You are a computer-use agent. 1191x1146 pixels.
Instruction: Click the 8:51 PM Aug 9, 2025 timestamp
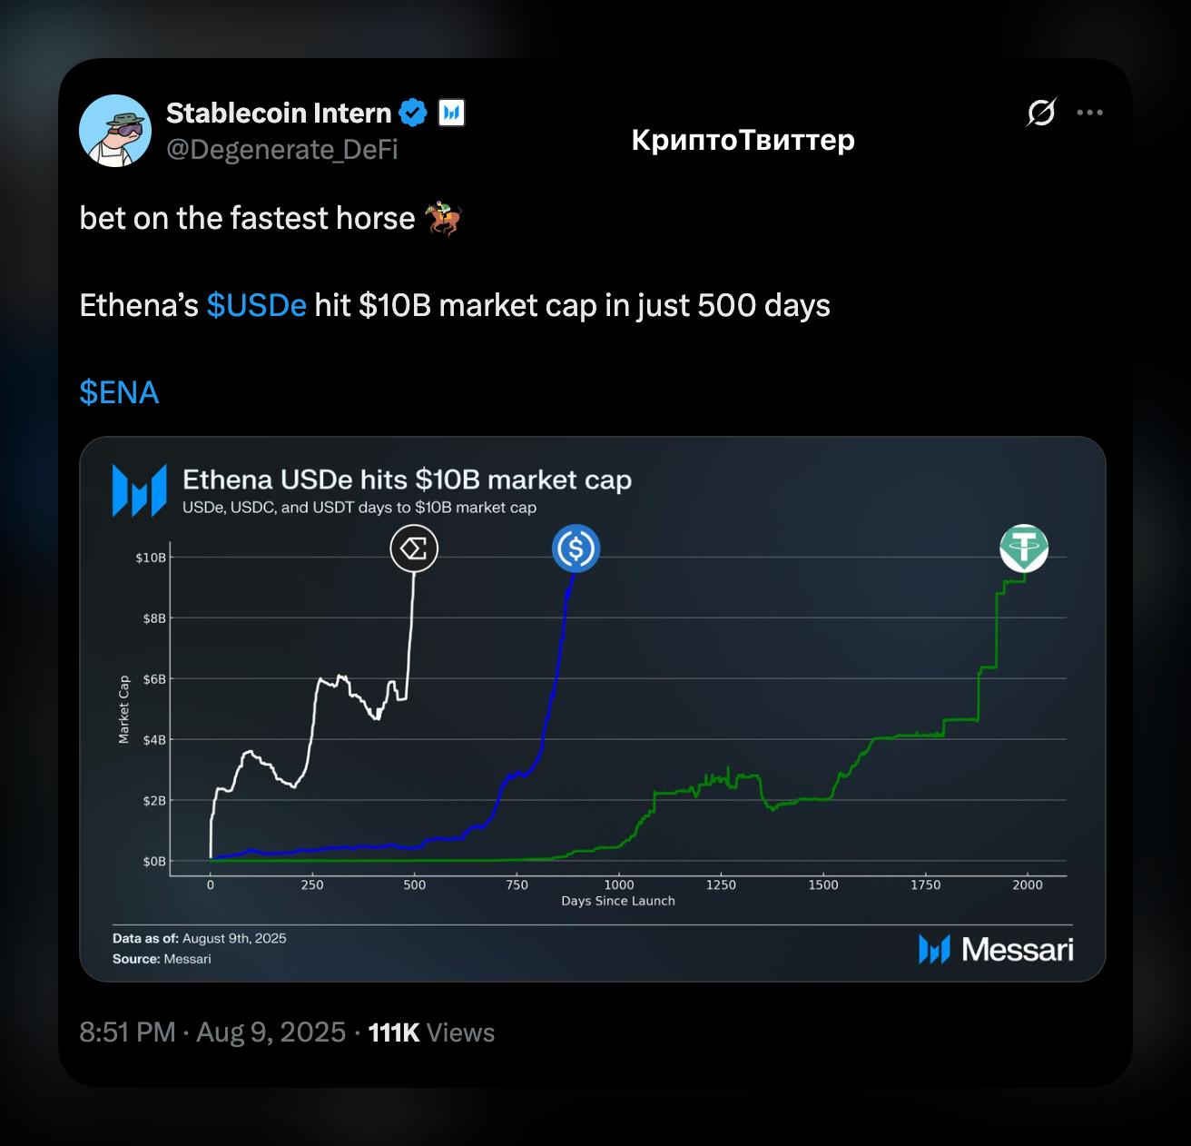pyautogui.click(x=212, y=1032)
